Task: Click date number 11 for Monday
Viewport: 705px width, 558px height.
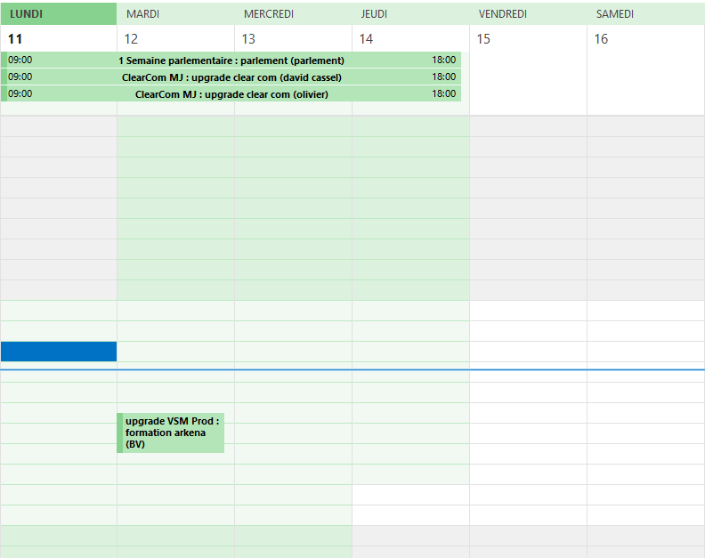Action: pos(15,39)
